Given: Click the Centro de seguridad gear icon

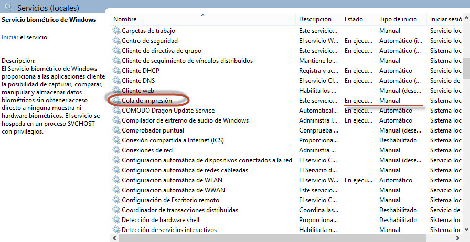Looking at the screenshot, I should click(116, 41).
